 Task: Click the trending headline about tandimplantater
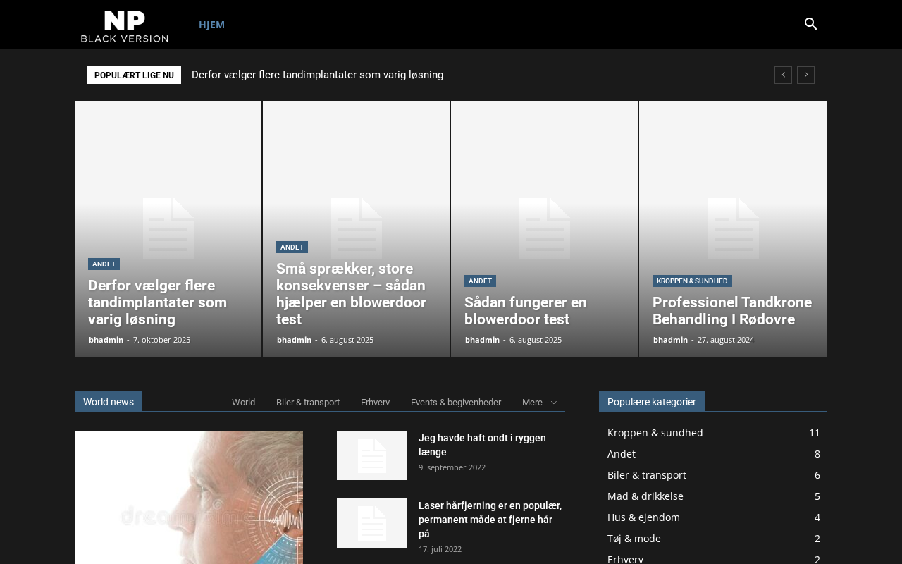(317, 75)
